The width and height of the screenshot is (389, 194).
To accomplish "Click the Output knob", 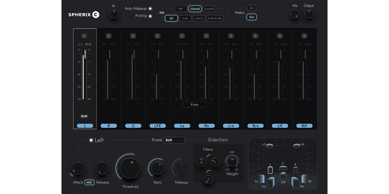I will 309,14.
